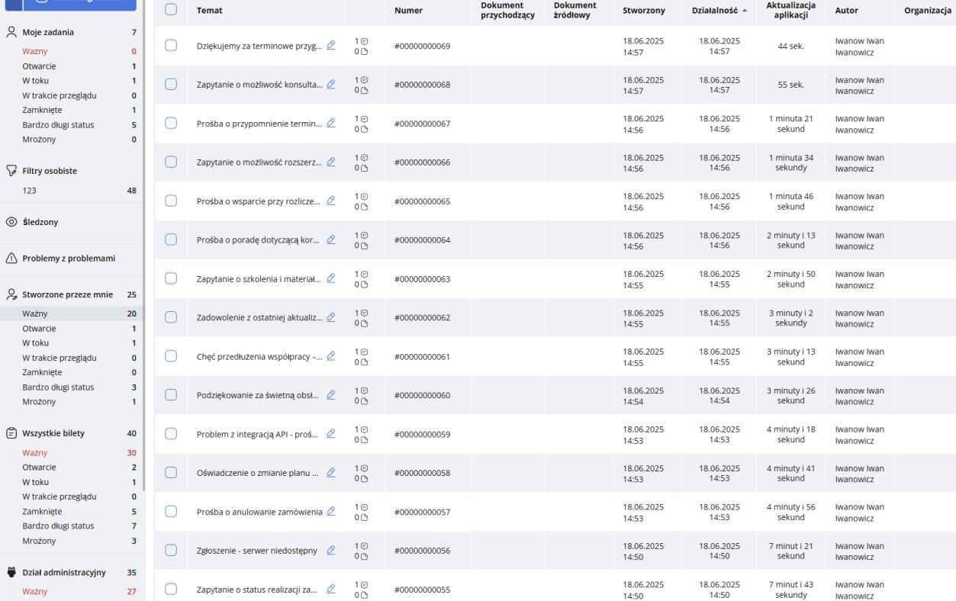The width and height of the screenshot is (956, 601).
Task: Check the box for ticket #00000000055
Action: [x=171, y=589]
